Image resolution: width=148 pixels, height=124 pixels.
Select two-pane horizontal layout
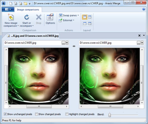85,23
